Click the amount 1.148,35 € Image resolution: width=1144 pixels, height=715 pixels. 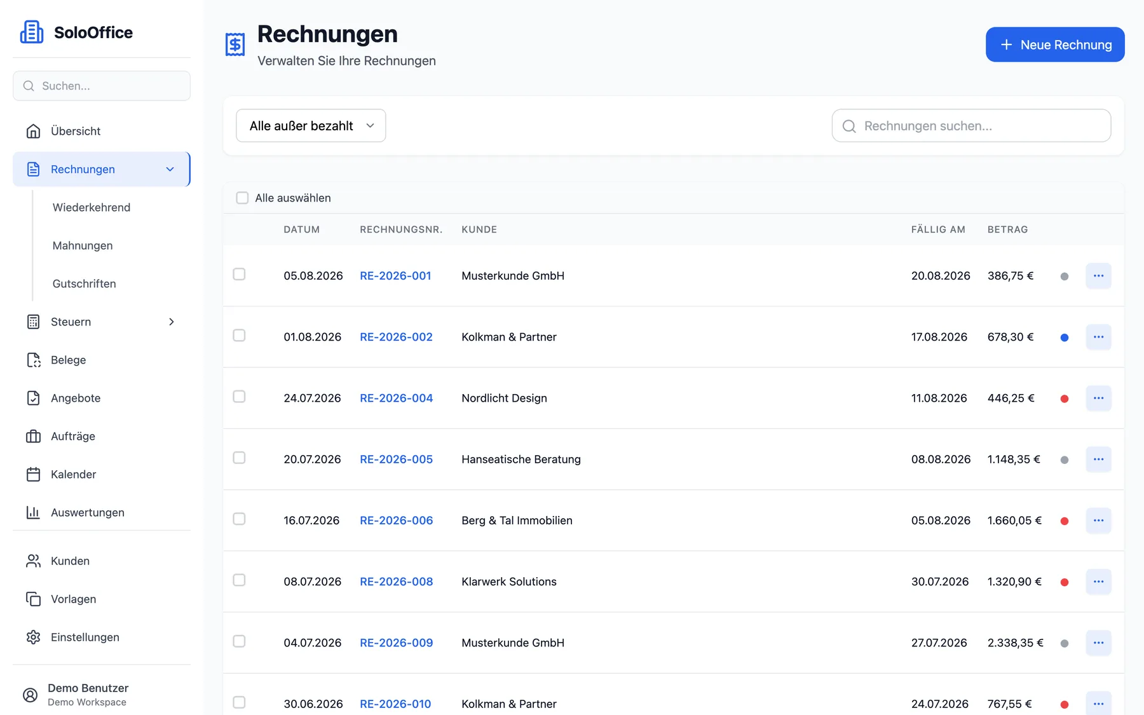coord(1014,459)
